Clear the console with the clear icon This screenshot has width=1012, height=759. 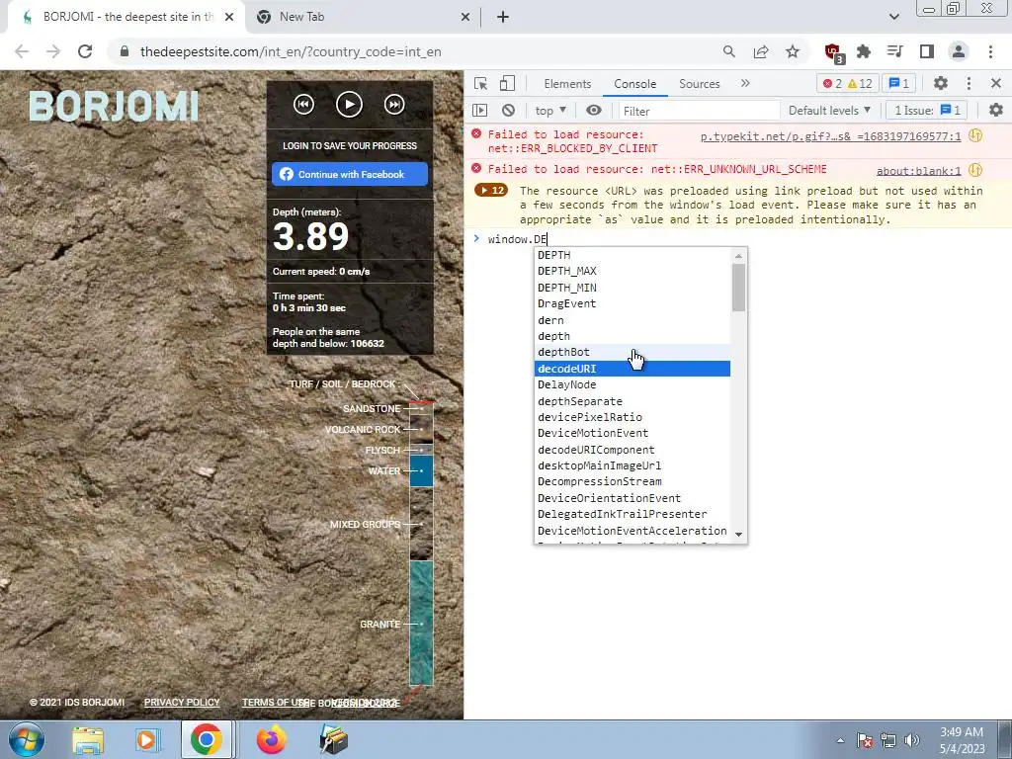click(x=509, y=111)
